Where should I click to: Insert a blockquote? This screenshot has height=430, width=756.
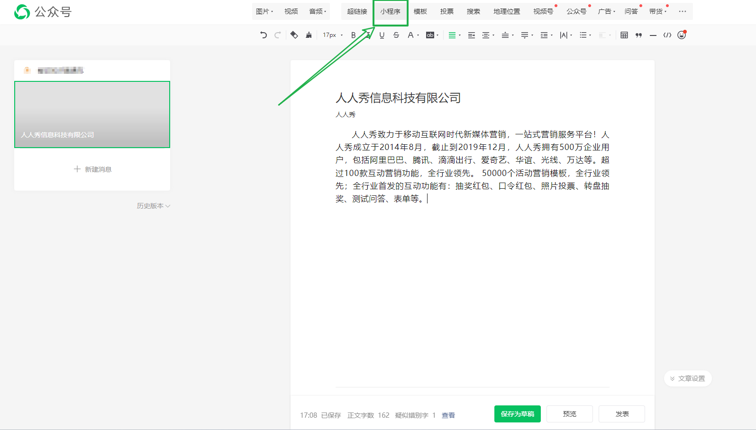638,35
